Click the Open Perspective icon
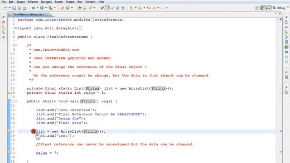The width and height of the screenshot is (290, 163). 257,8
